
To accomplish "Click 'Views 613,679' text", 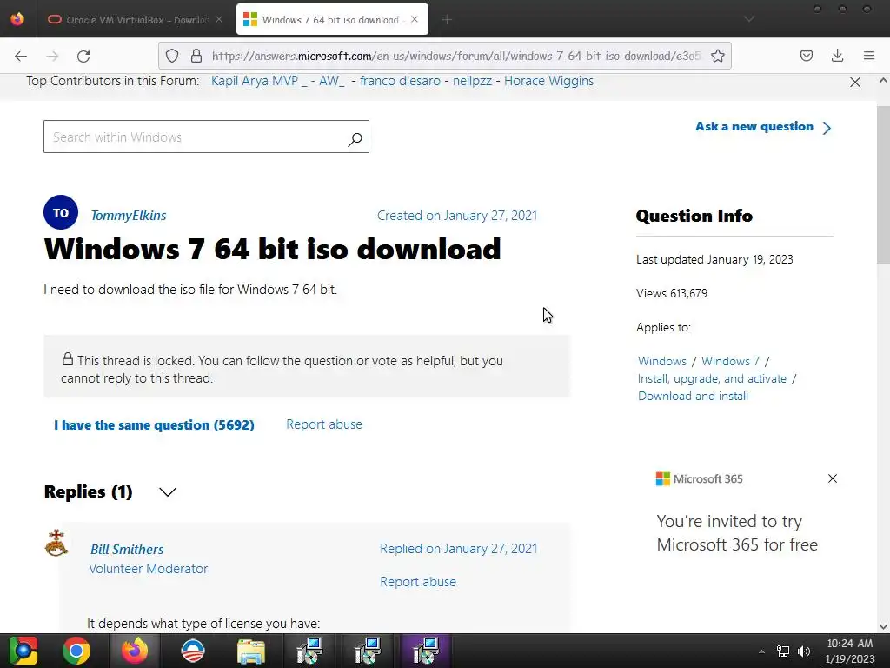I will coord(672,293).
